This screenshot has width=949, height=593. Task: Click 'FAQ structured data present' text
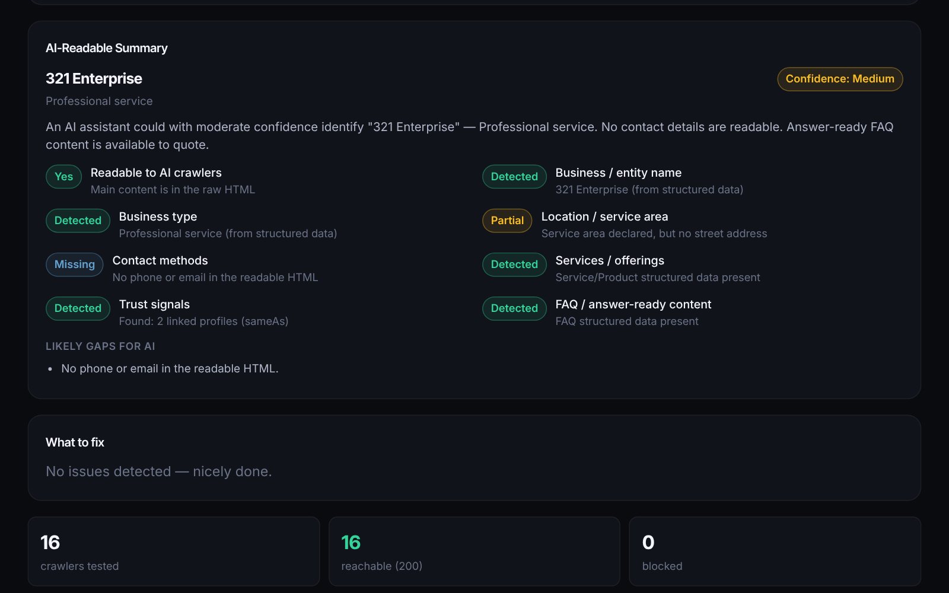point(627,321)
